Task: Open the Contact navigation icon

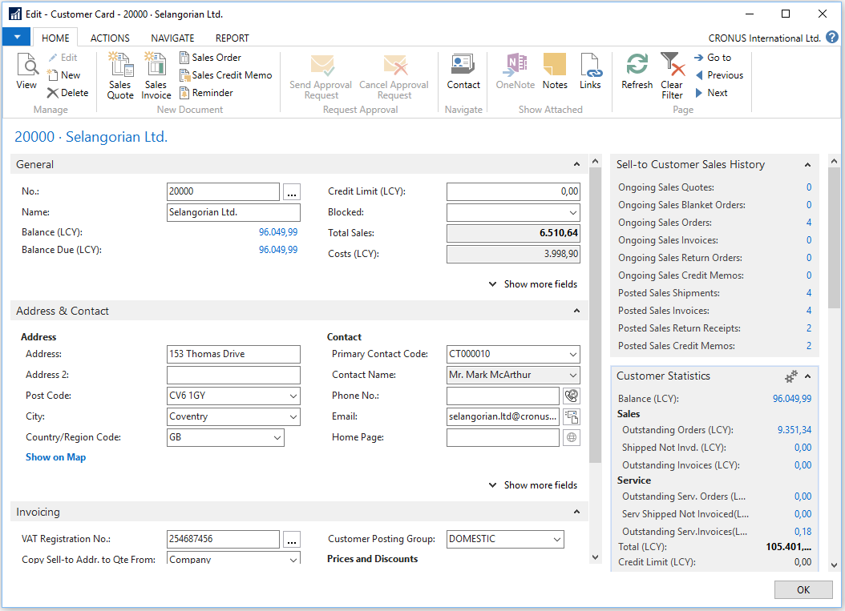Action: [463, 65]
